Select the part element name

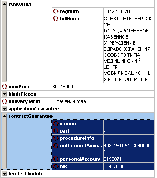[x=64, y=131]
